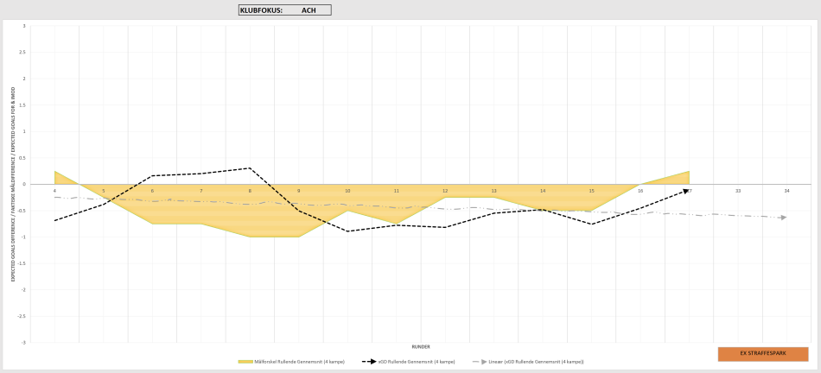This screenshot has width=821, height=373.
Task: Click the EX STRAFFESPARK orange button
Action: (x=762, y=353)
